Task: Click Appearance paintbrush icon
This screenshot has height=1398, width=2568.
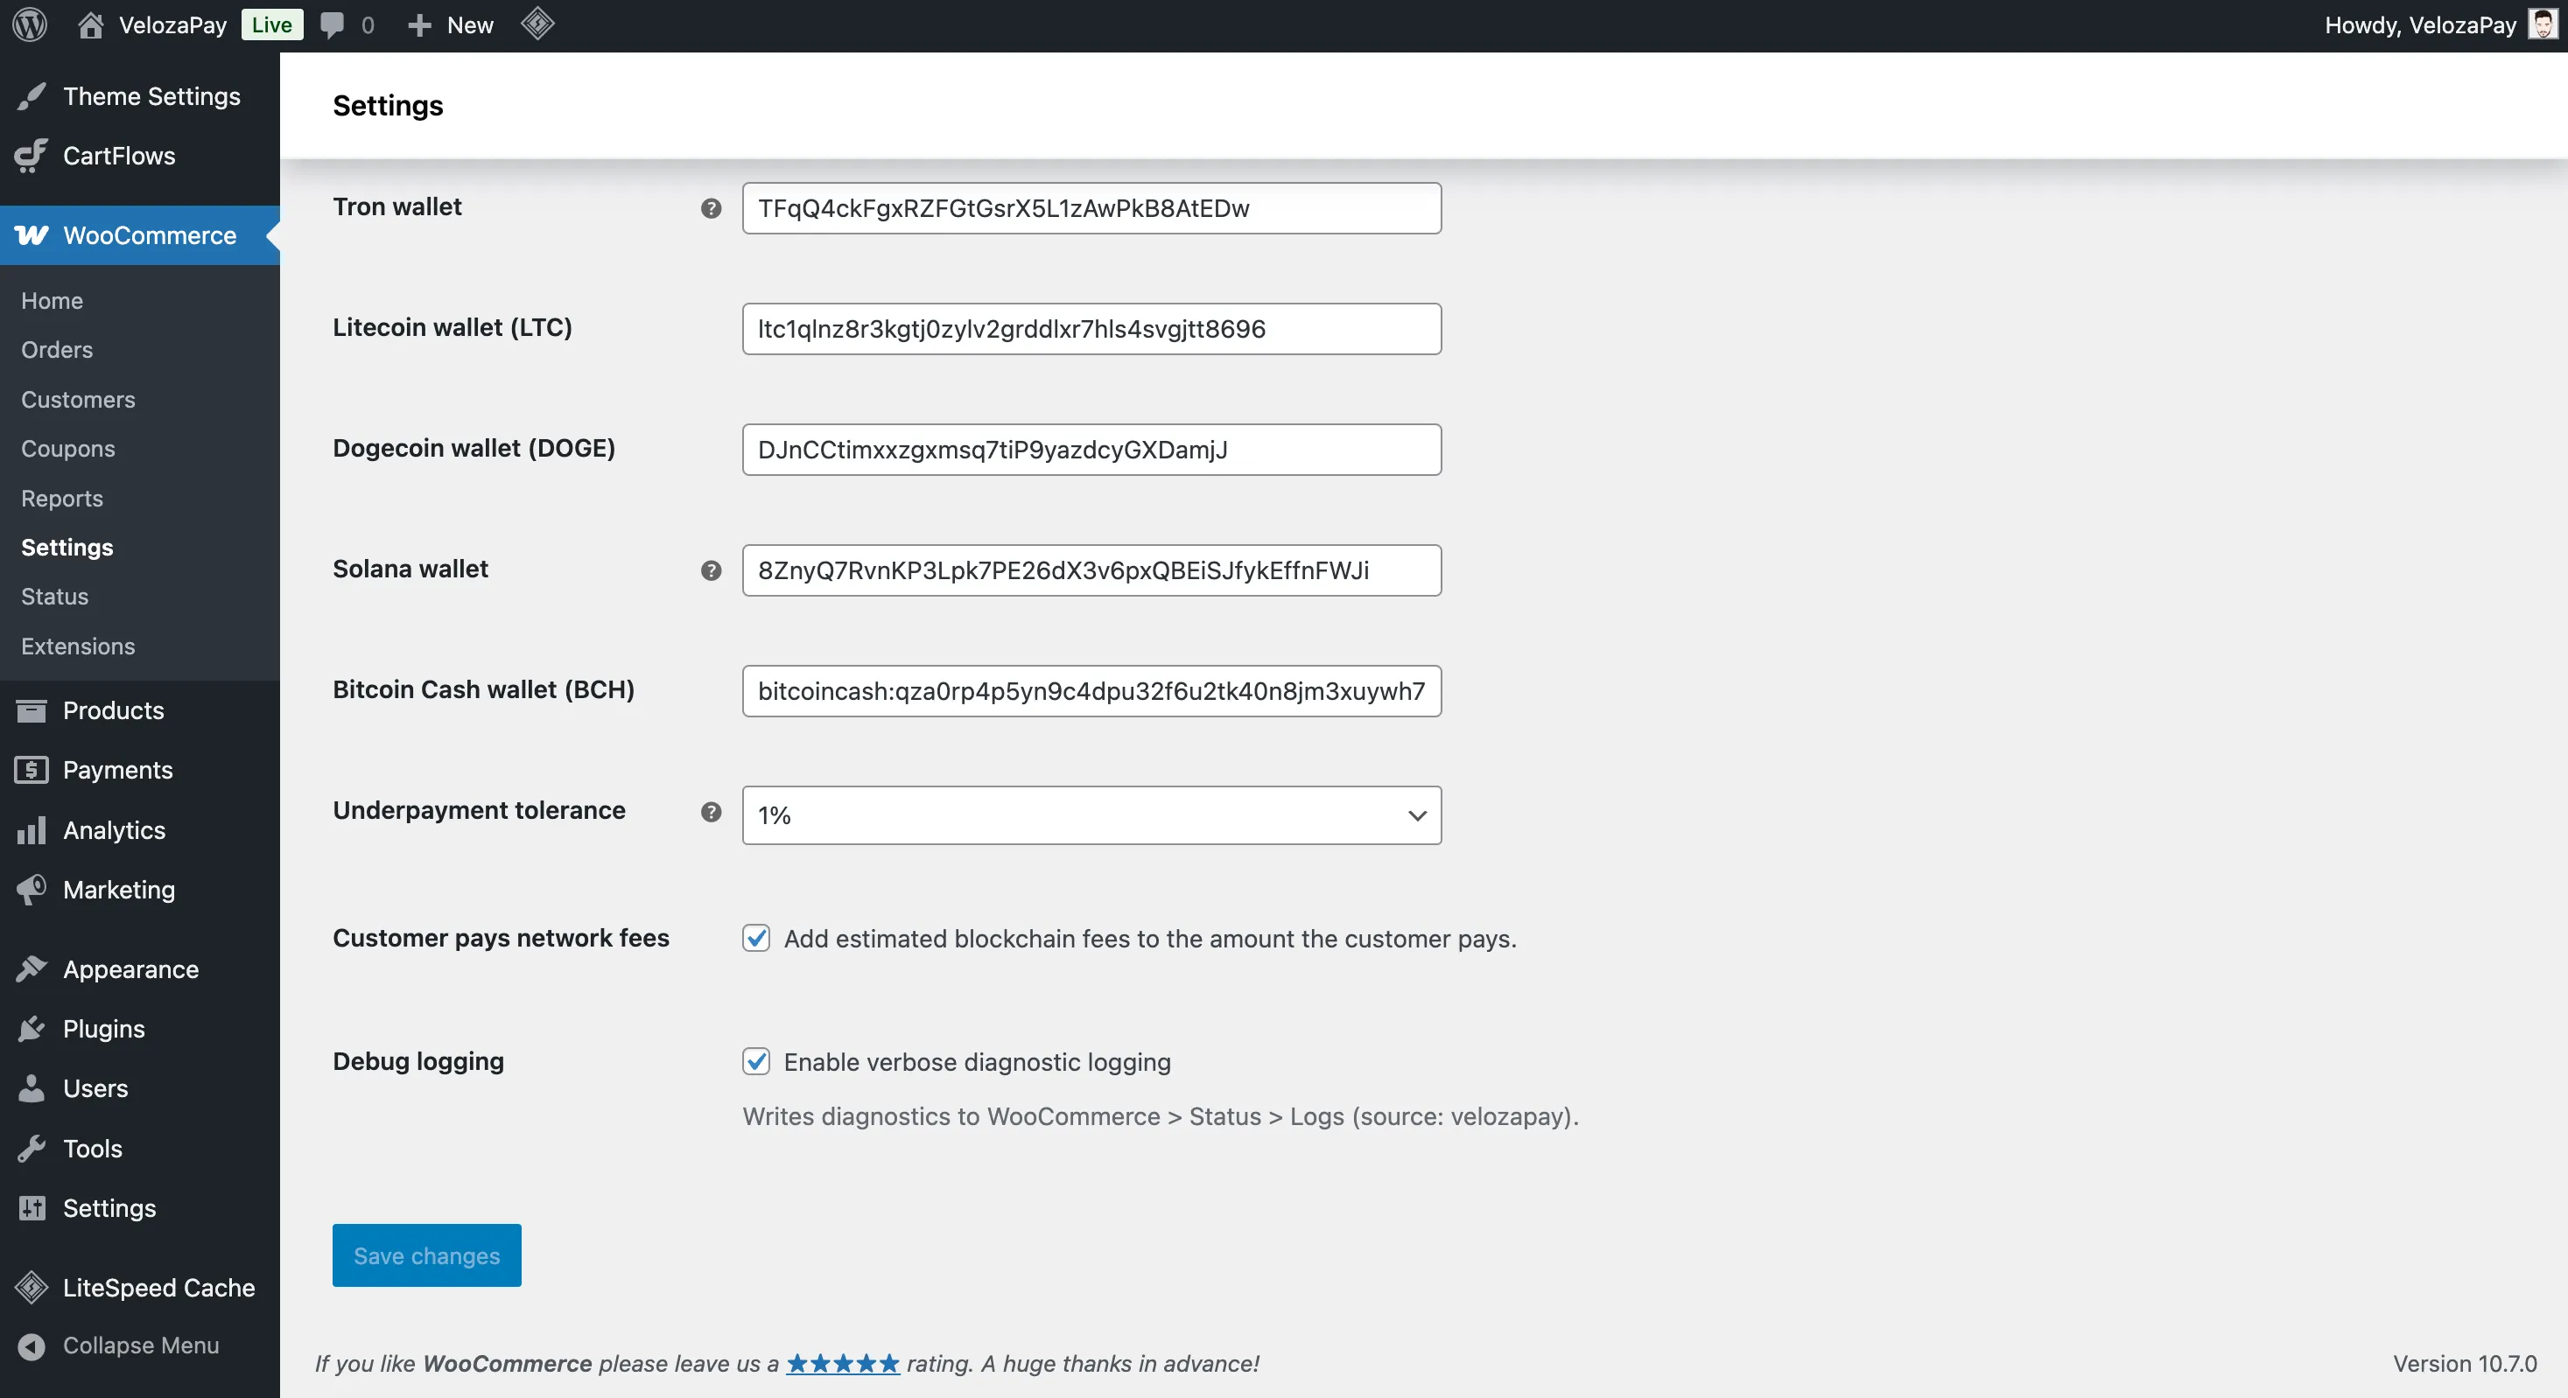Action: tap(31, 968)
